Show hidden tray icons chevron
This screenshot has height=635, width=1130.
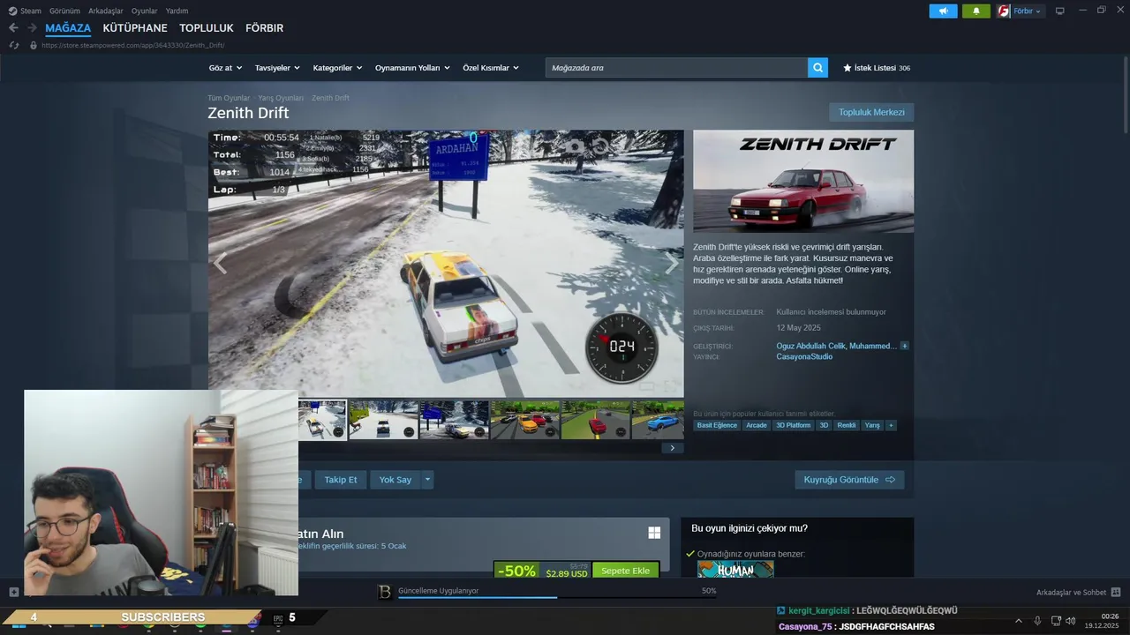click(1018, 620)
